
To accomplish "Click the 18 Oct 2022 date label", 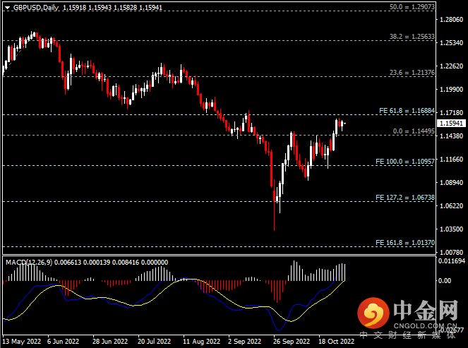I will click(x=337, y=342).
